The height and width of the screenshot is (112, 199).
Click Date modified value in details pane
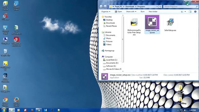pos(150,75)
